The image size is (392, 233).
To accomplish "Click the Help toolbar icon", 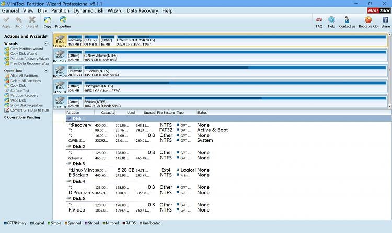I will tap(331, 22).
